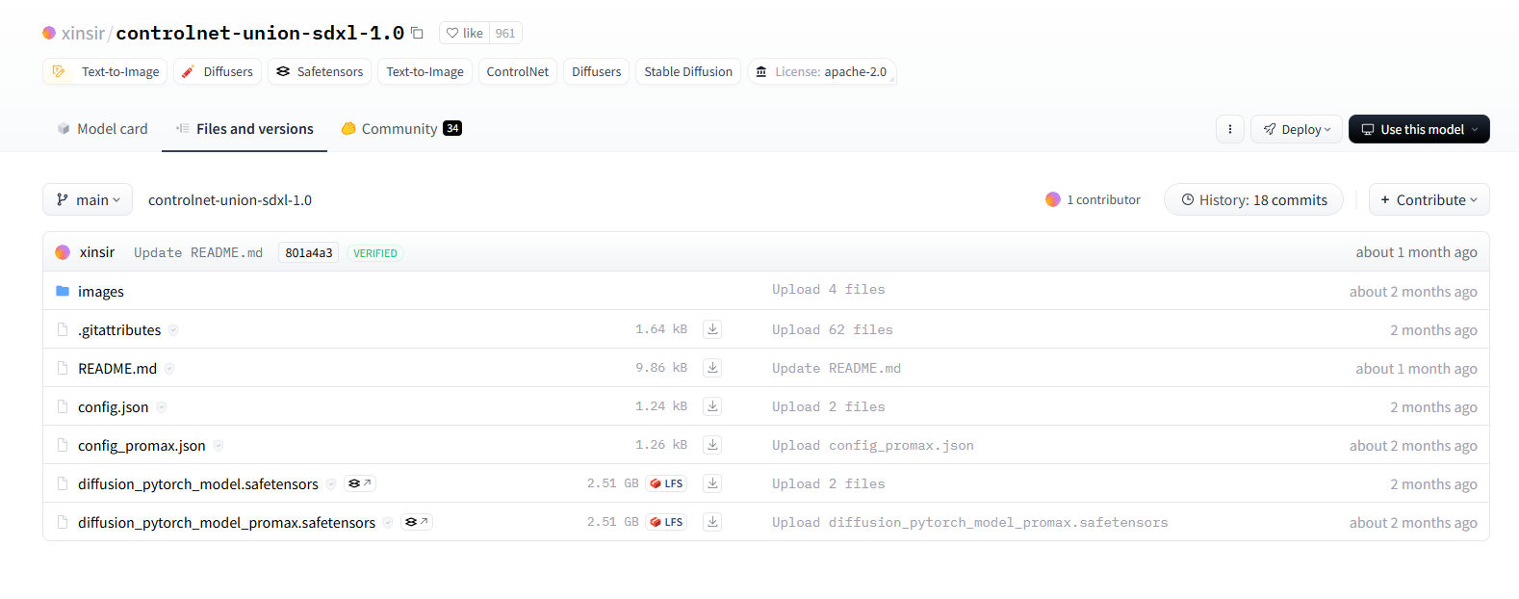Switch to the Files and versions tab
1519x599 pixels.
pos(245,129)
